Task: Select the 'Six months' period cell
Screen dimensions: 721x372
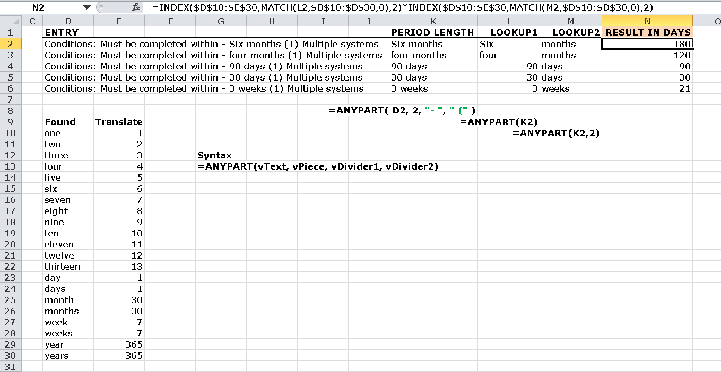Action: click(433, 44)
